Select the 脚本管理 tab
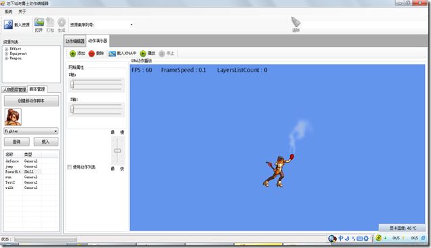Screen dimensions: 431x248 (37, 89)
